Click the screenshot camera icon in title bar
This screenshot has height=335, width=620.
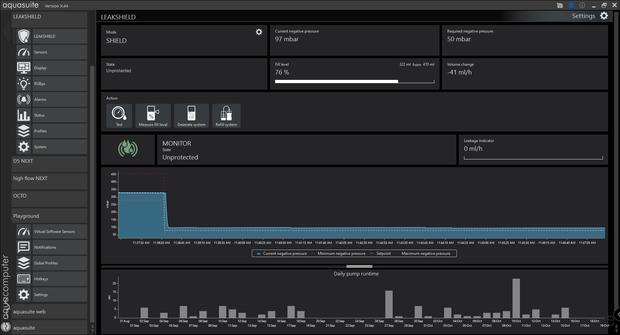click(x=560, y=5)
